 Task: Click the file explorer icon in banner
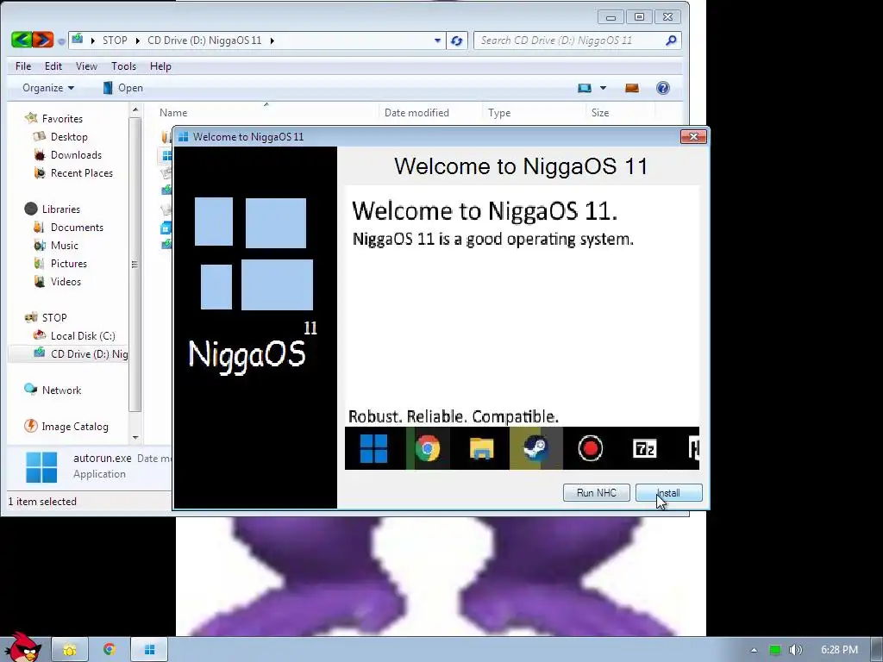tap(481, 448)
